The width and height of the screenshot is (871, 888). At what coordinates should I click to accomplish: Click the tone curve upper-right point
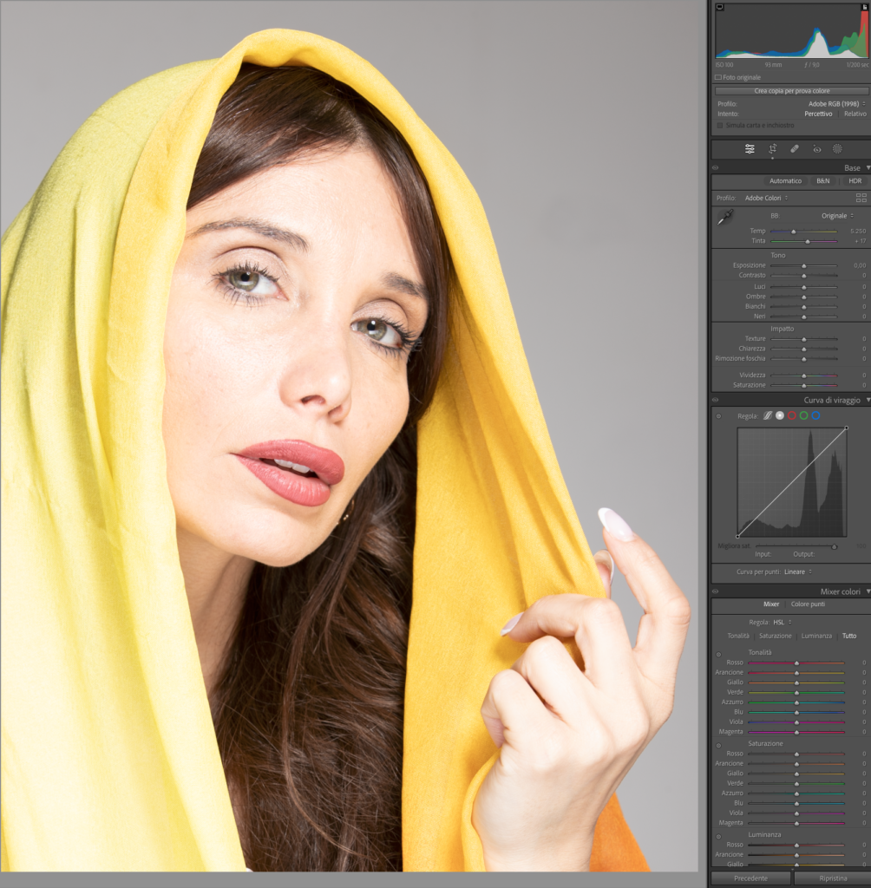tap(847, 428)
